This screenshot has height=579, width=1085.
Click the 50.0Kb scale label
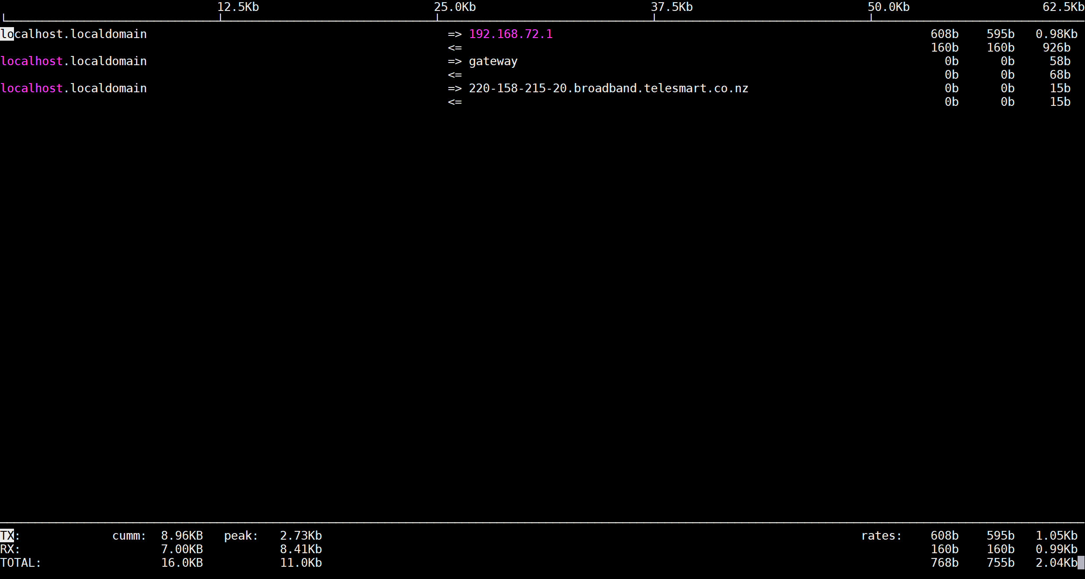point(889,7)
